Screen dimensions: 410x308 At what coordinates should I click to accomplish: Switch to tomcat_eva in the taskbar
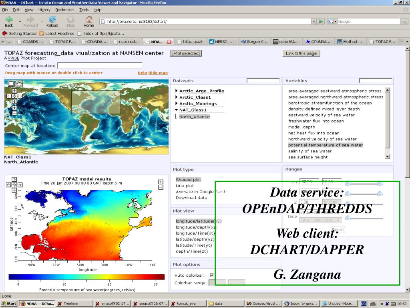coord(188,304)
